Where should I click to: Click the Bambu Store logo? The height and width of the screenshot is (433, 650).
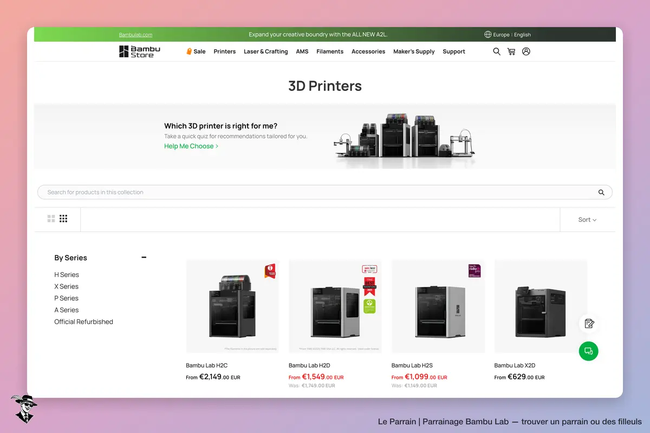click(x=140, y=51)
